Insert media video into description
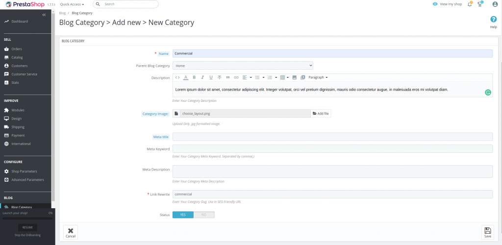This screenshot has height=245, width=502. tap(303, 77)
